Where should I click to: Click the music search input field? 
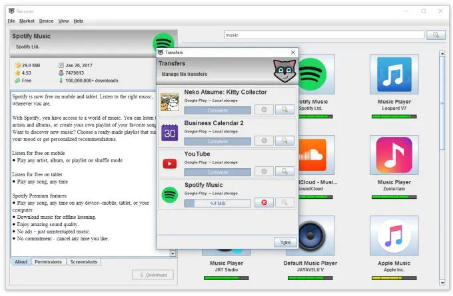click(x=323, y=35)
